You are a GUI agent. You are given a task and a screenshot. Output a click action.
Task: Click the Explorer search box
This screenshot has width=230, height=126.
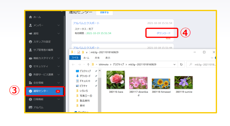click(x=202, y=65)
